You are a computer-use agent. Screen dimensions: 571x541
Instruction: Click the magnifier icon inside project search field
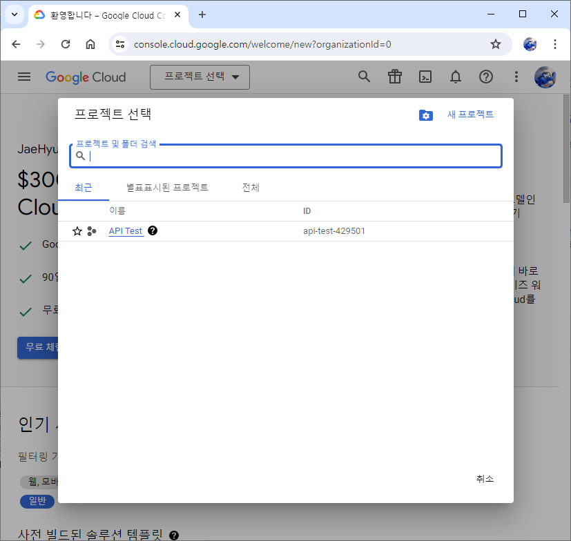coord(80,156)
